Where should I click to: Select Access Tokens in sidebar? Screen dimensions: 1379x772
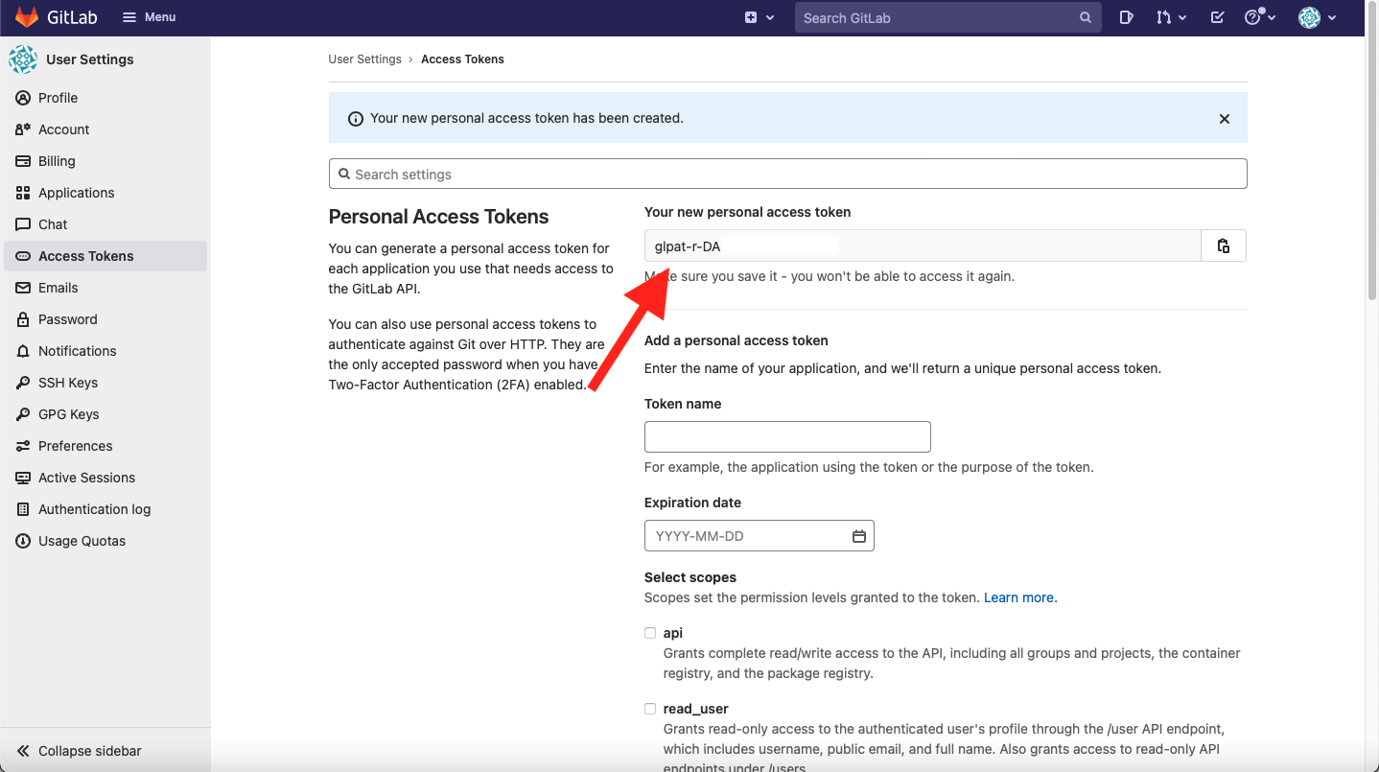[x=105, y=256]
